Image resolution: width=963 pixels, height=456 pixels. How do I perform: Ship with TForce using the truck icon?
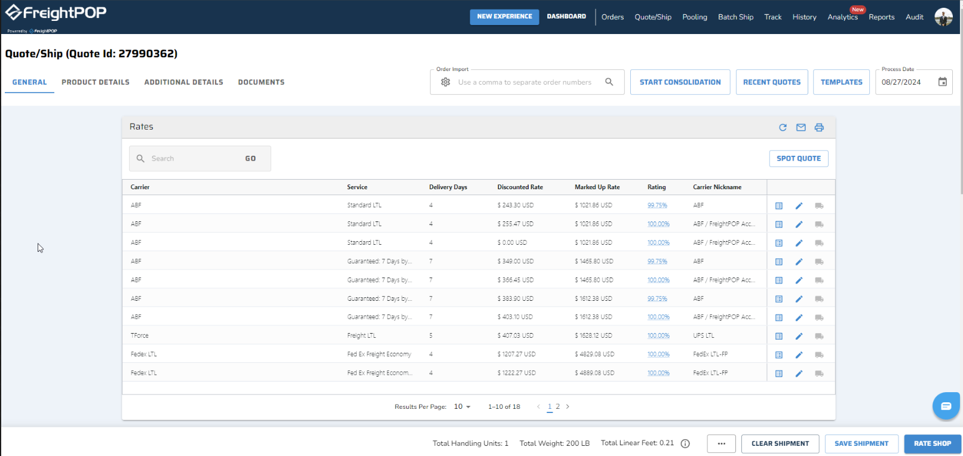(x=819, y=336)
